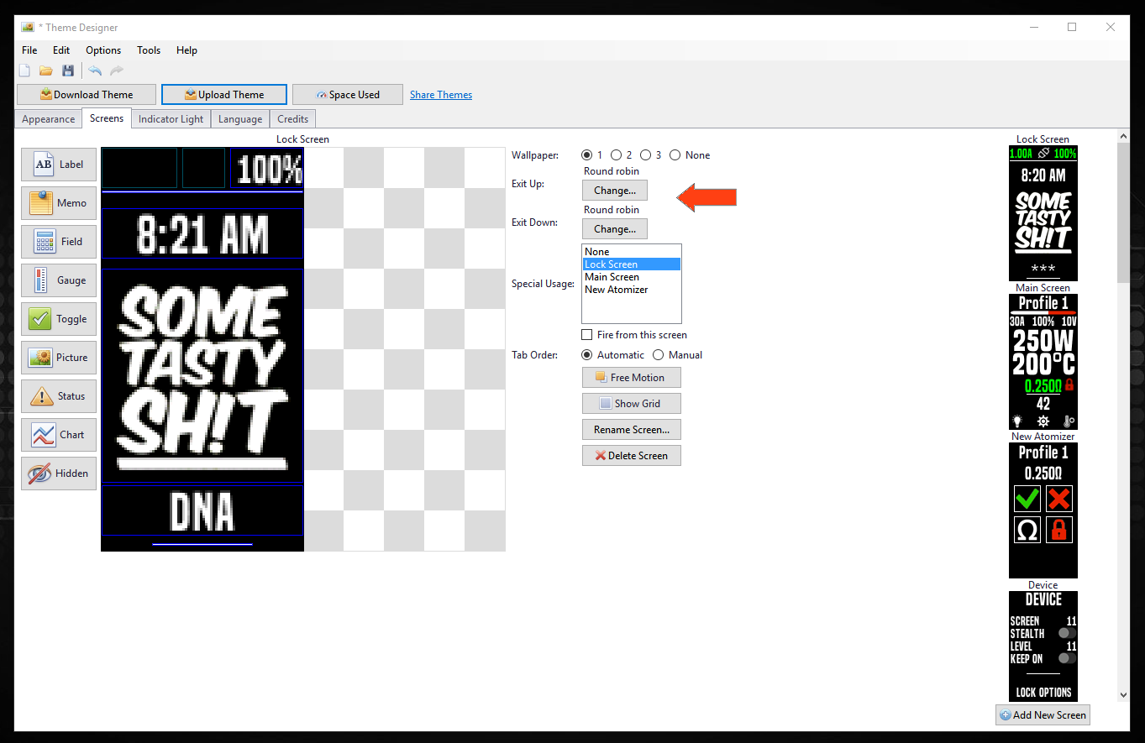Select the Gauge element tool
The image size is (1145, 743).
[x=59, y=280]
